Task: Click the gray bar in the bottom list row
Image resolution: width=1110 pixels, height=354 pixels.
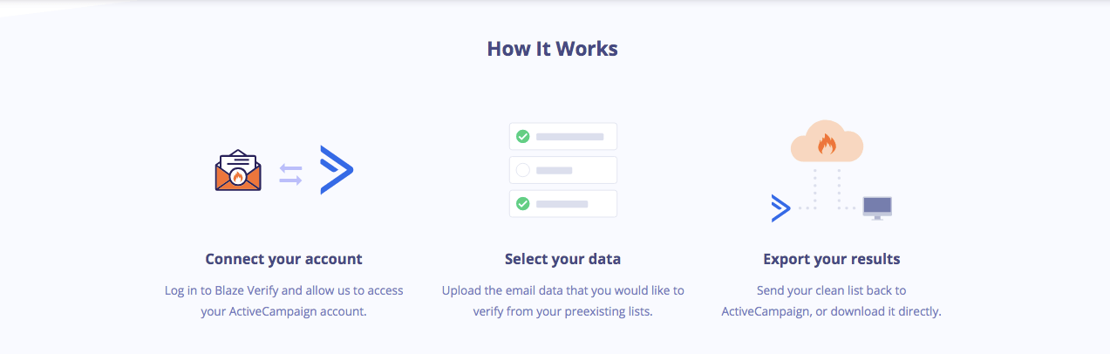Action: [x=562, y=204]
